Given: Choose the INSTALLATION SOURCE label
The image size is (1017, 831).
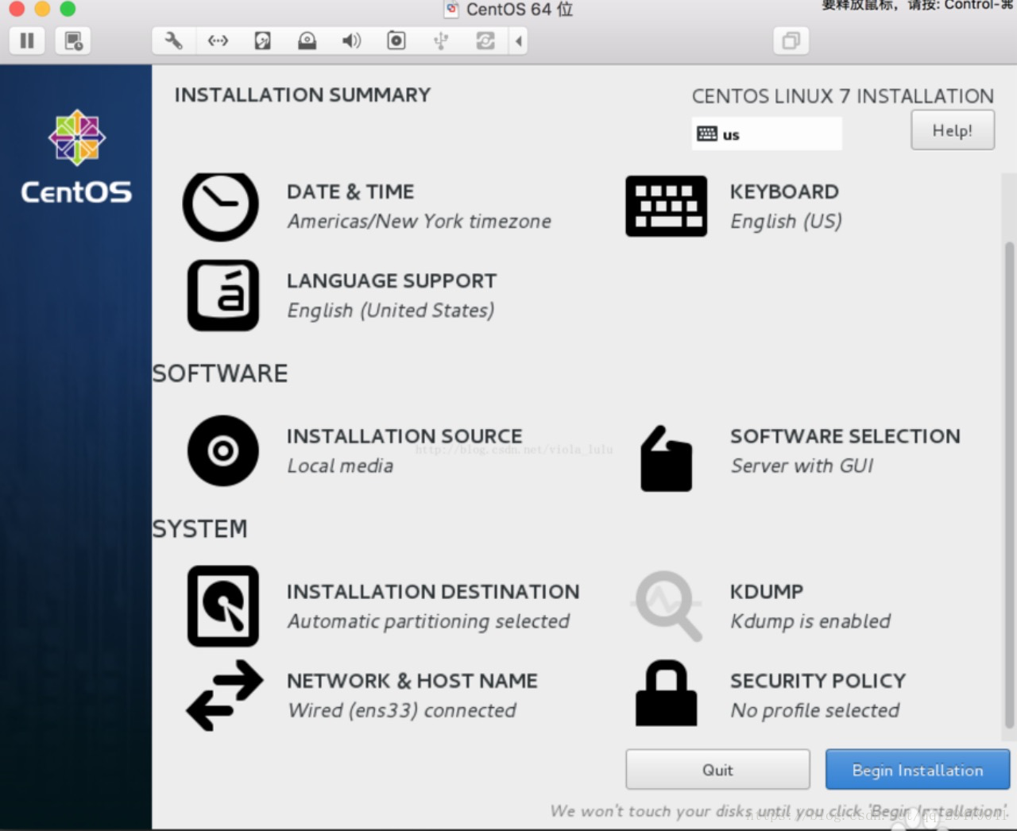Looking at the screenshot, I should click(404, 436).
